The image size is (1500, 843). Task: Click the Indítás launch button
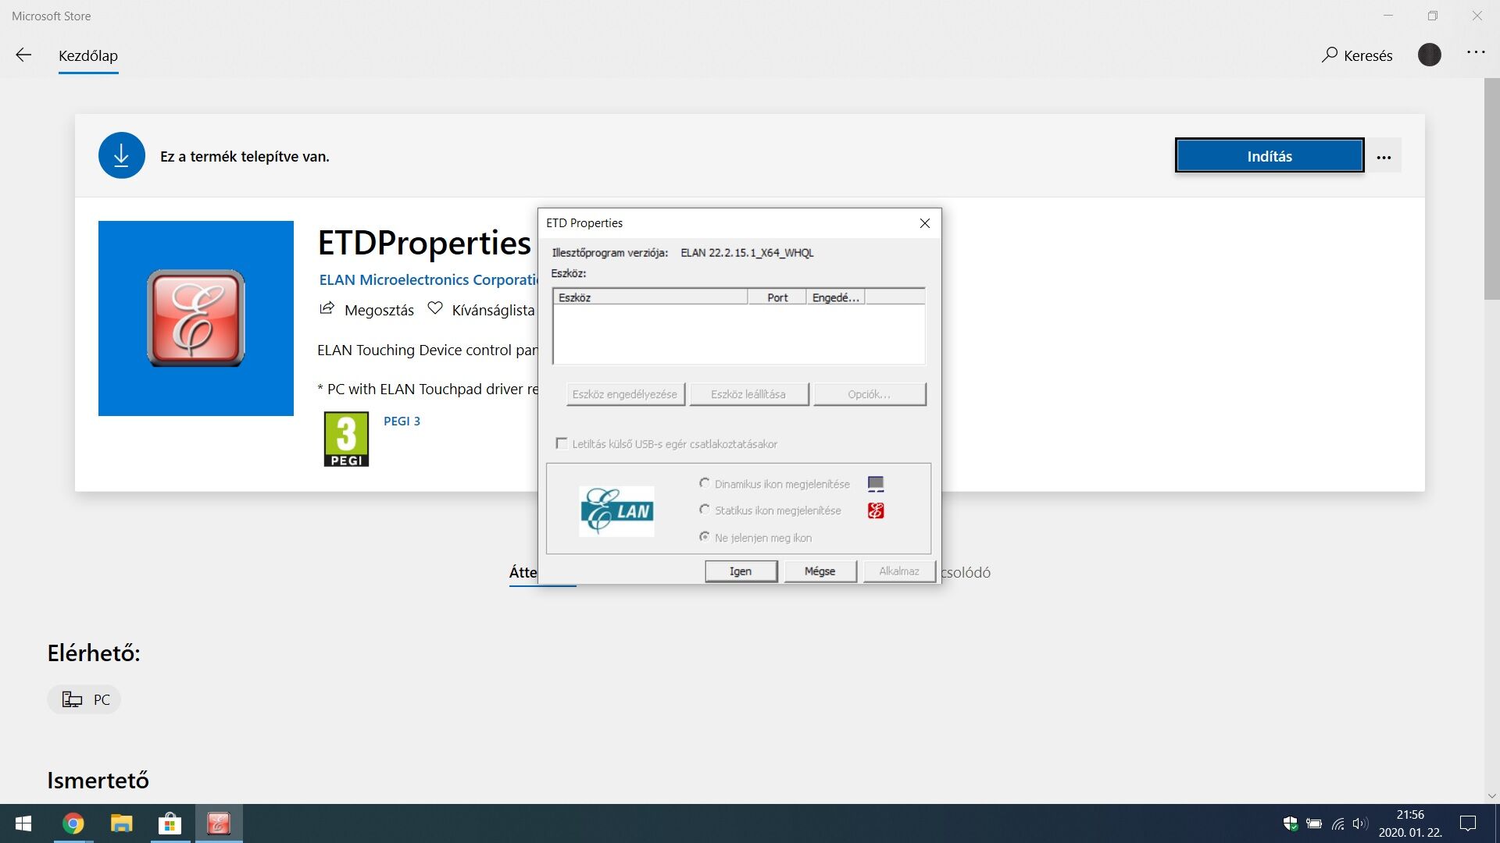click(x=1270, y=156)
